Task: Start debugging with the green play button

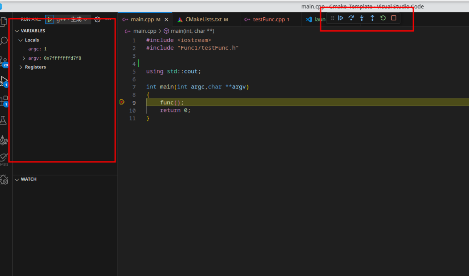Action: click(49, 19)
